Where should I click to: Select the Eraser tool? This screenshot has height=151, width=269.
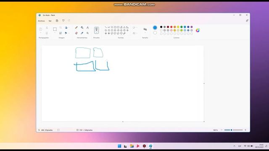pos(76,33)
